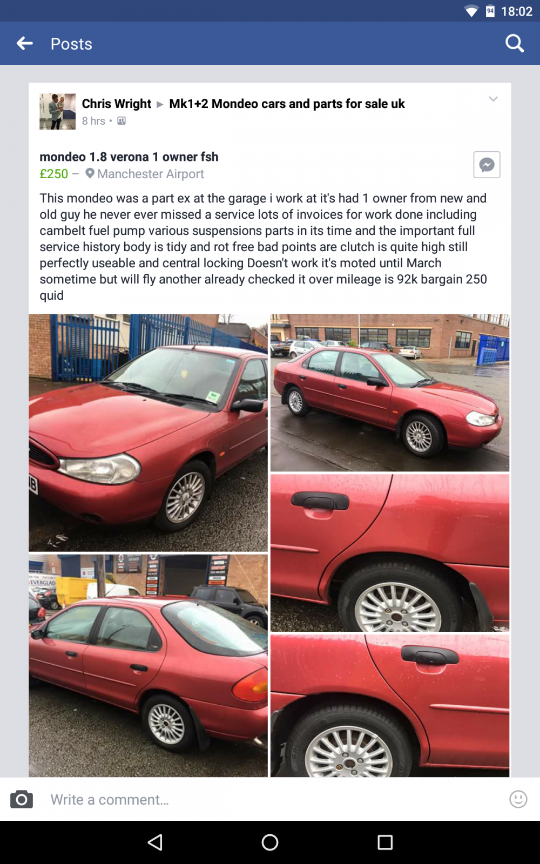
Task: Tap the back arrow beside Posts
Action: click(25, 43)
